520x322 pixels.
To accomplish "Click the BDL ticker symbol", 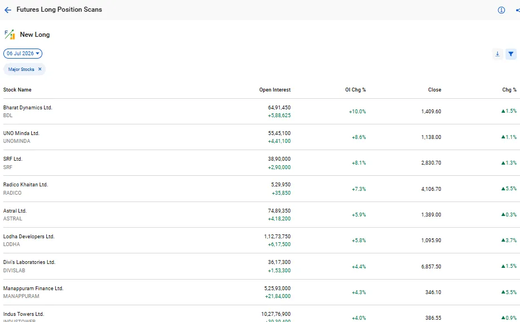I will 8,116.
